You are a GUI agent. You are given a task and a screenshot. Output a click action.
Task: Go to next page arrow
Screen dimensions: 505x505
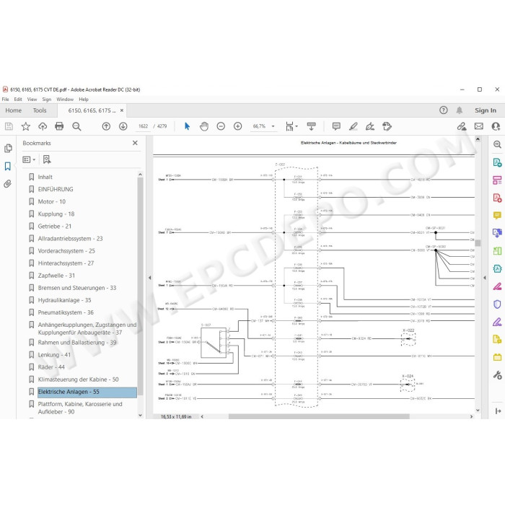tap(123, 126)
